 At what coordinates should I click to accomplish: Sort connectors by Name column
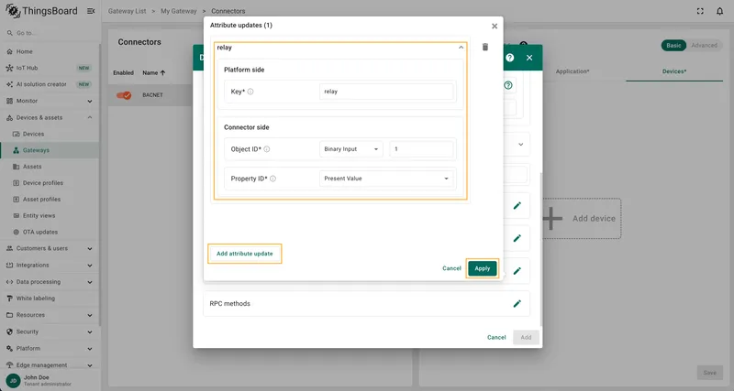coord(153,73)
